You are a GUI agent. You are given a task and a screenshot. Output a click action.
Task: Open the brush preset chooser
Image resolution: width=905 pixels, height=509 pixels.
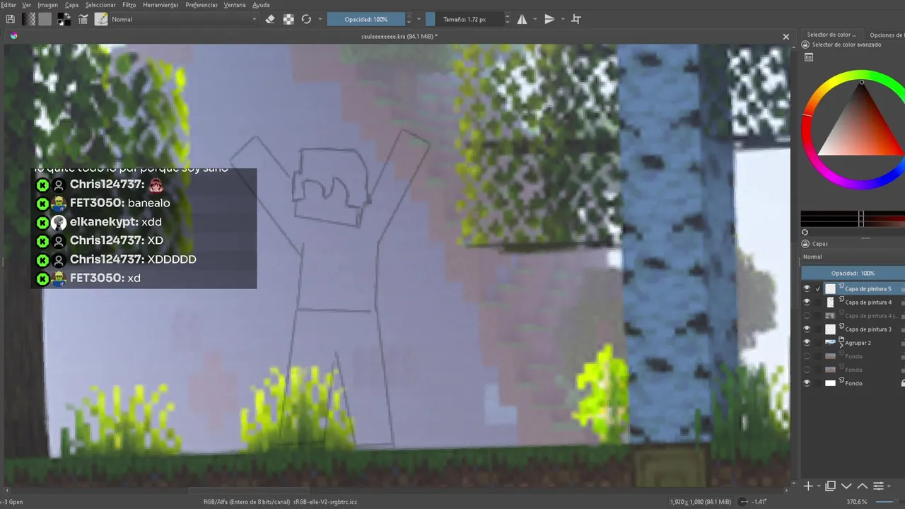coord(101,19)
